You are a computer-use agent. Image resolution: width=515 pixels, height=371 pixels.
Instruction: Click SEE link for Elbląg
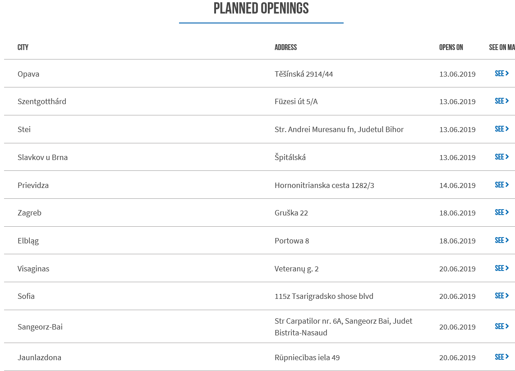pyautogui.click(x=501, y=240)
